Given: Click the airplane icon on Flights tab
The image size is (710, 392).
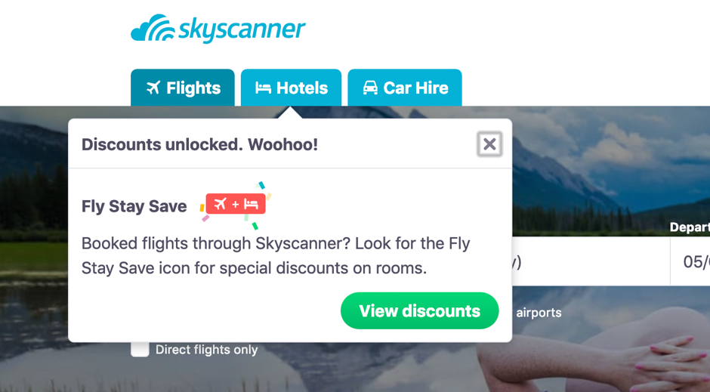Looking at the screenshot, I should pos(153,88).
